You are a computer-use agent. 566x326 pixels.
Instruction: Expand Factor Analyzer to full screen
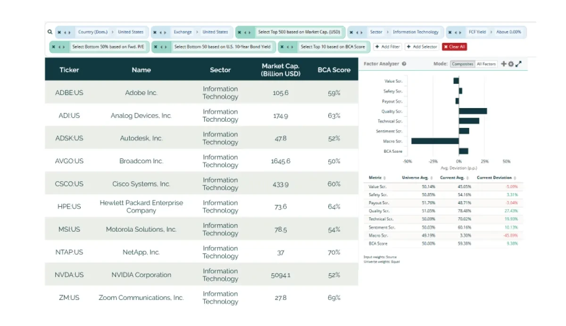(518, 64)
